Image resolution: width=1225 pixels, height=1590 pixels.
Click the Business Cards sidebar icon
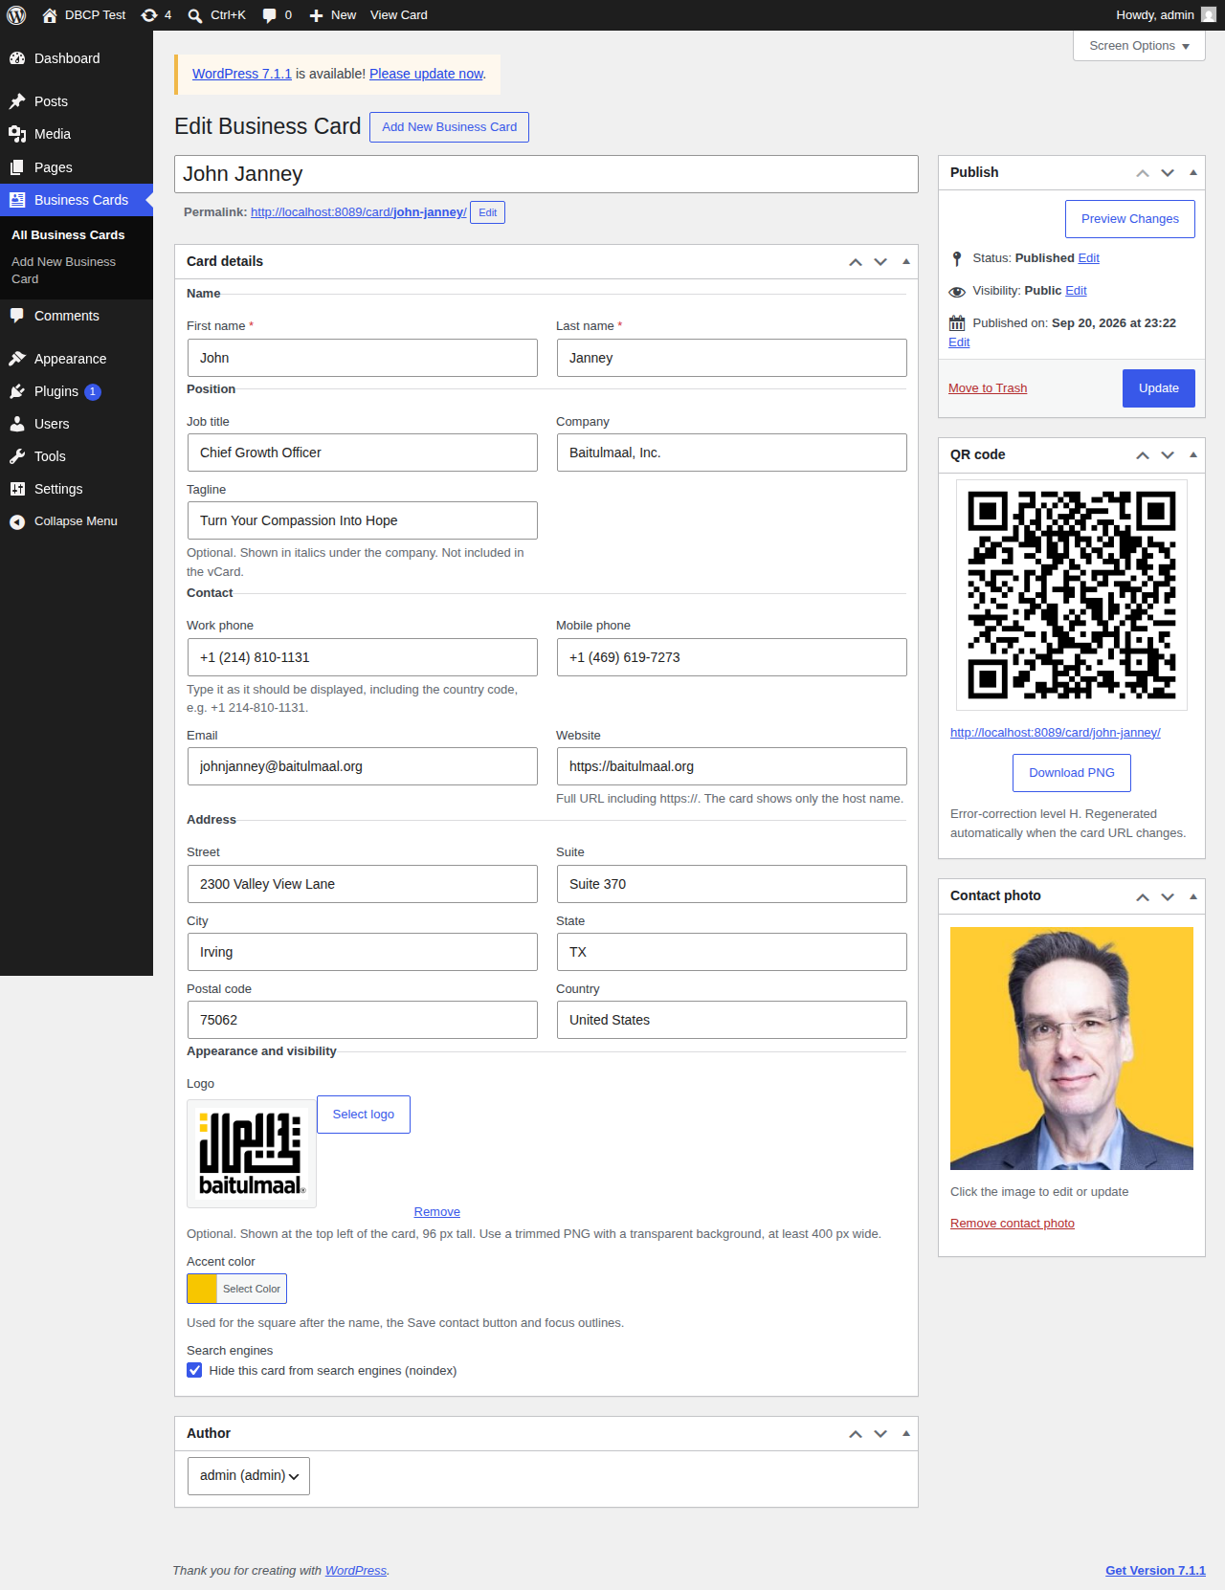17,200
